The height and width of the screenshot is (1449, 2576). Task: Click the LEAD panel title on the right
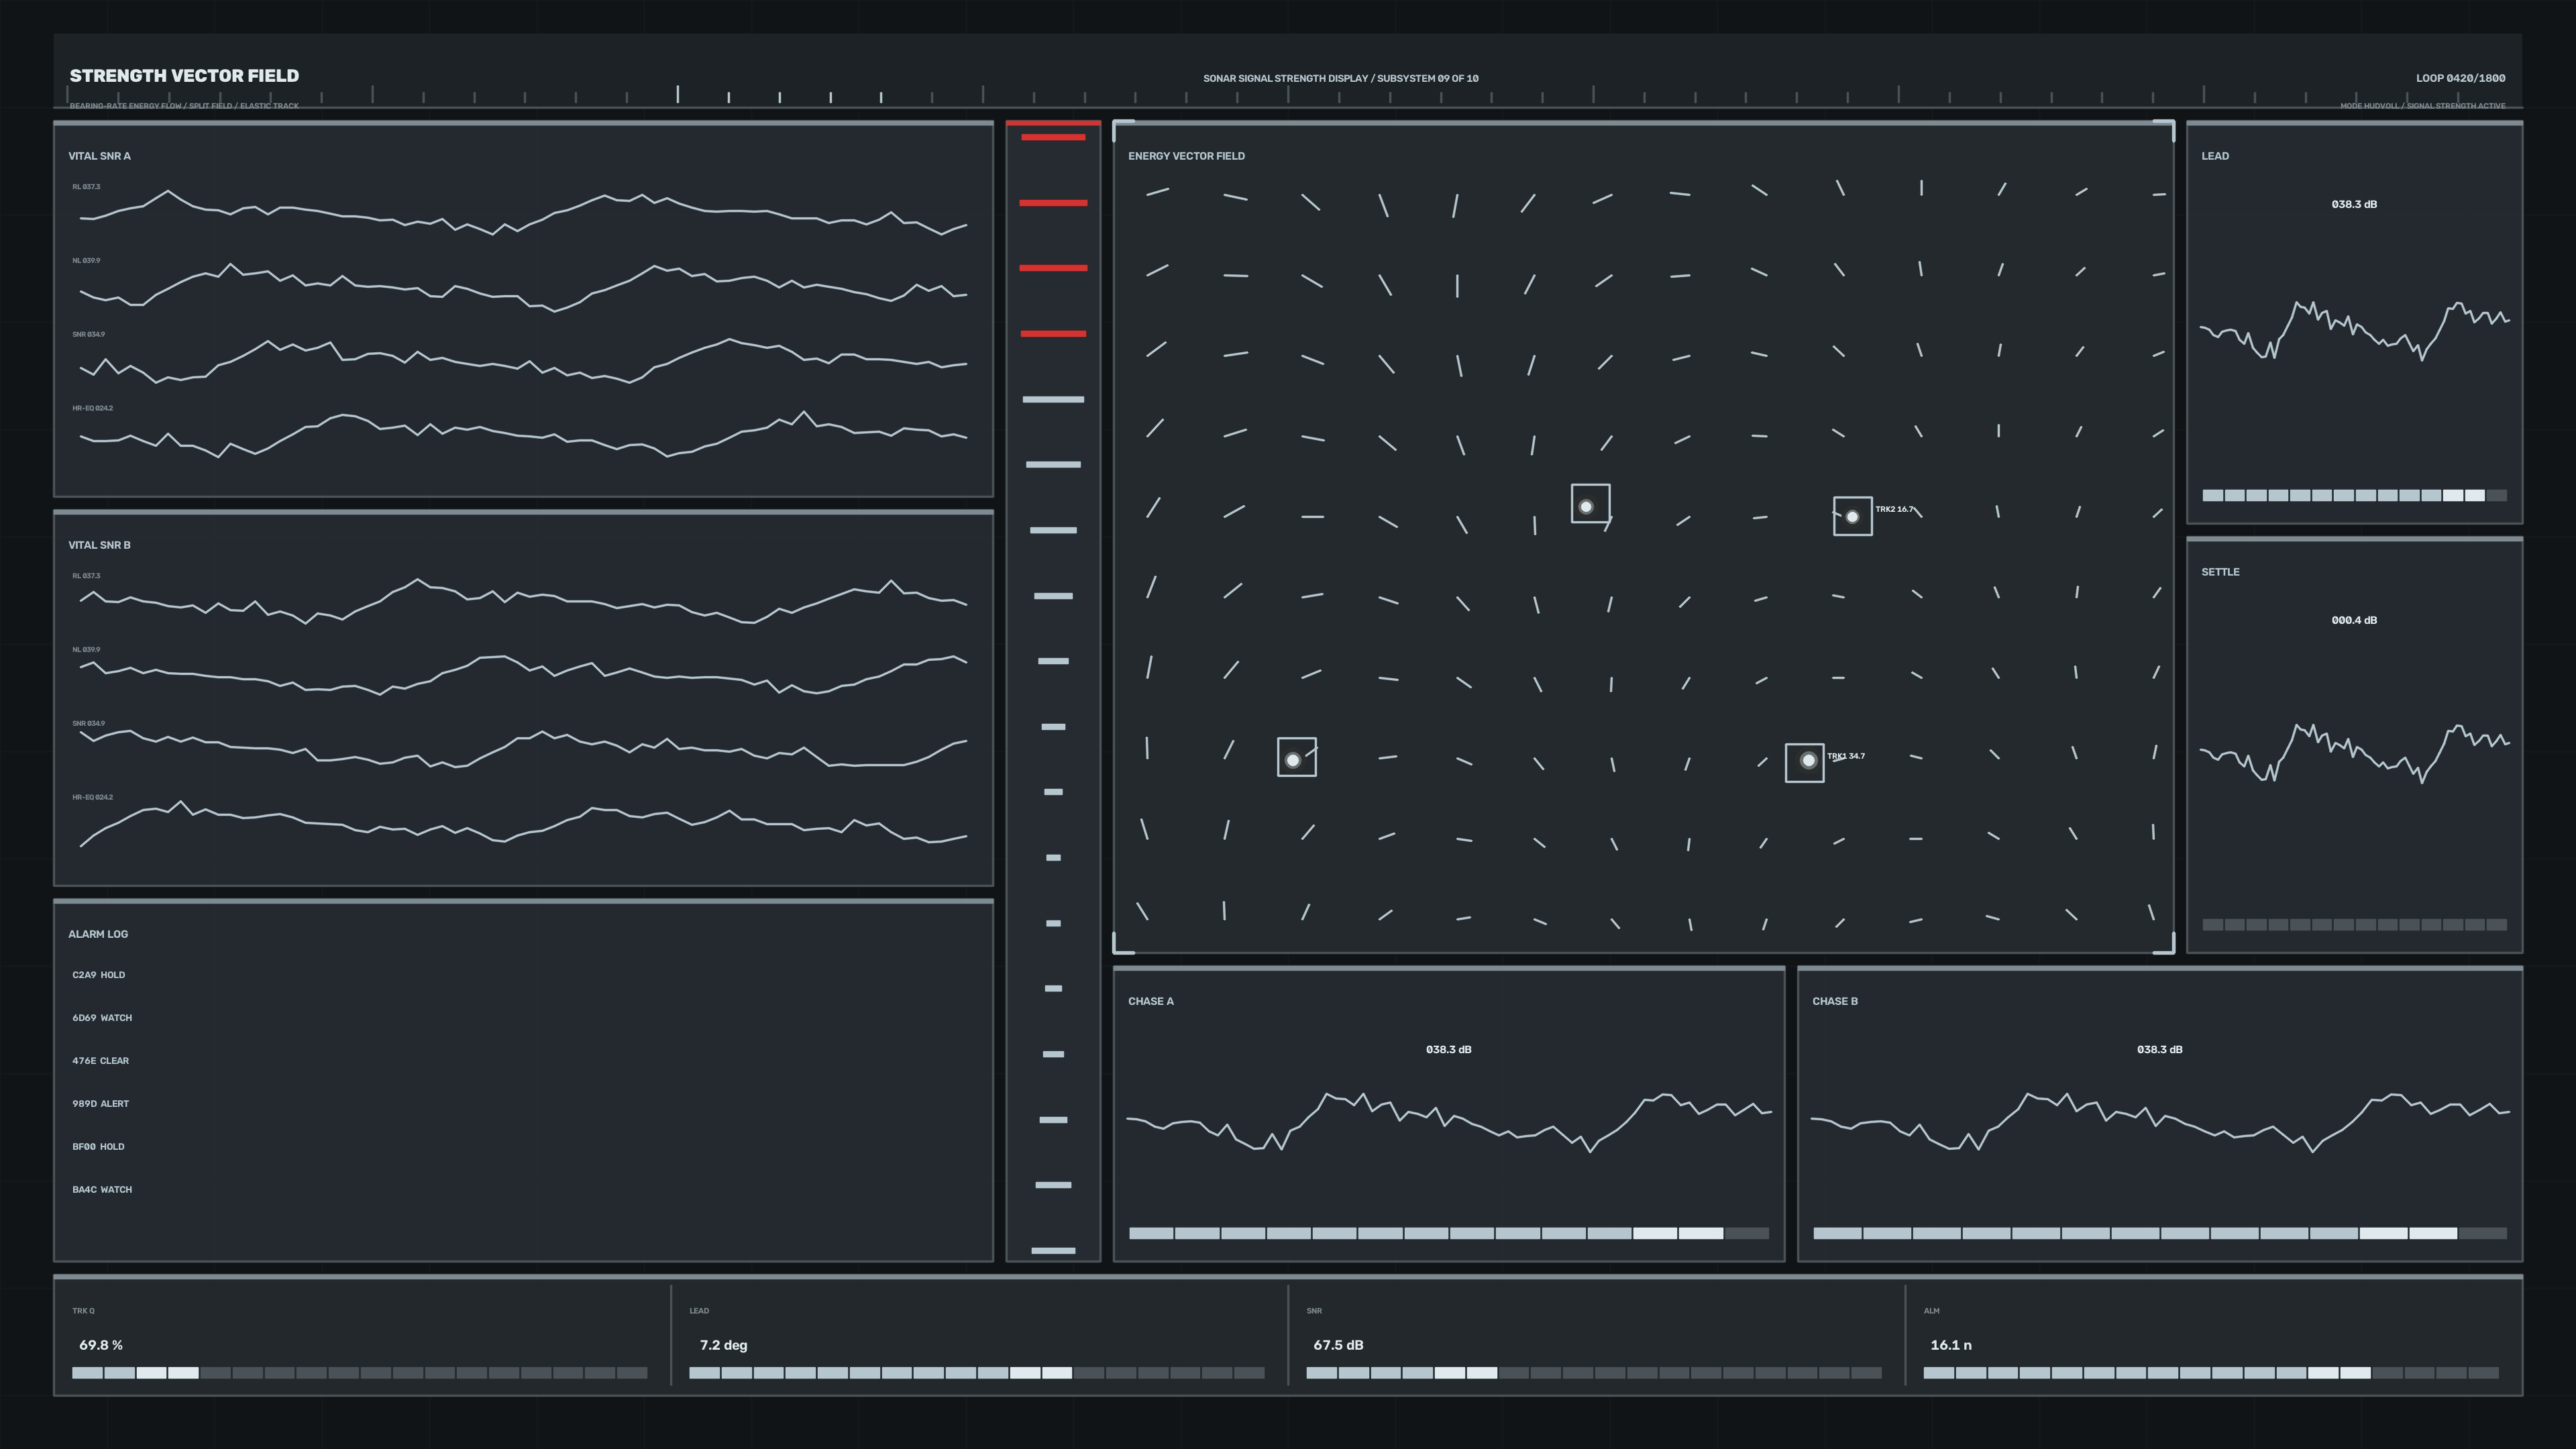point(2214,156)
